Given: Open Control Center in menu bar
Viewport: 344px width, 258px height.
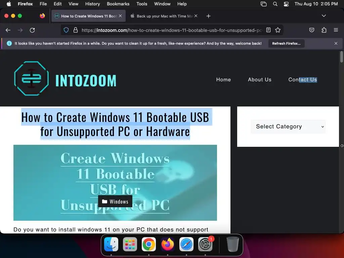Looking at the screenshot, I should (x=286, y=4).
